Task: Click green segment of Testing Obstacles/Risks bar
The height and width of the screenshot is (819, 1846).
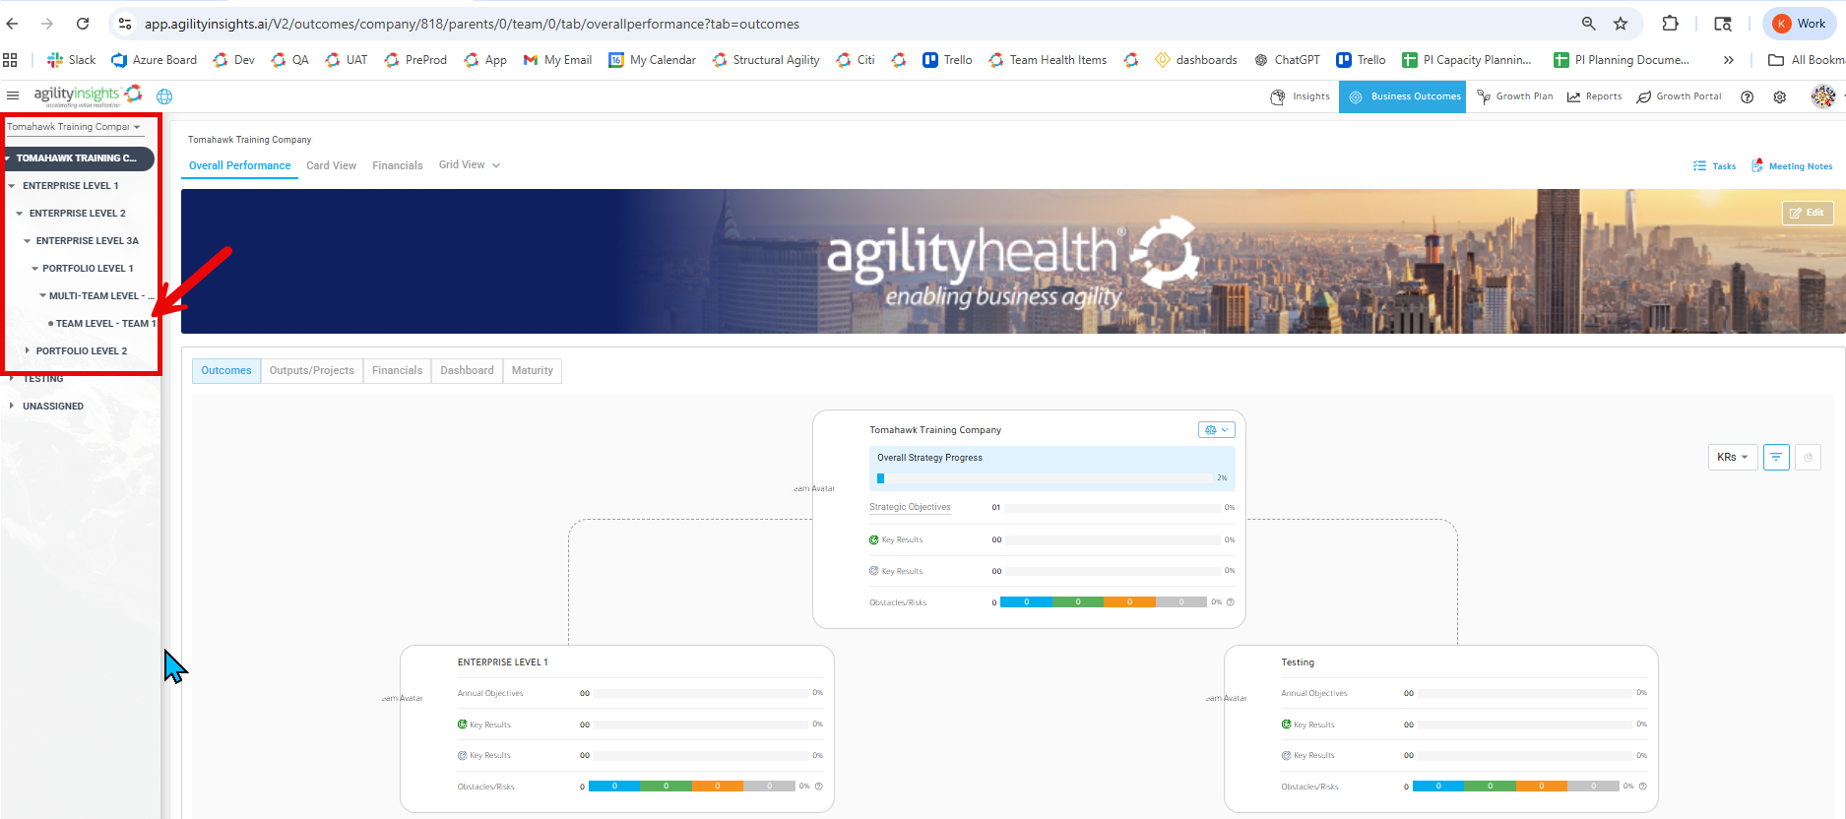Action: 1490,787
